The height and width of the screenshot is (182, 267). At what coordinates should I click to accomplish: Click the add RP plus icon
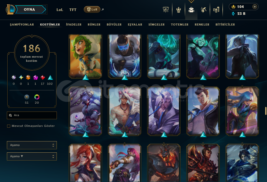pyautogui.click(x=255, y=7)
